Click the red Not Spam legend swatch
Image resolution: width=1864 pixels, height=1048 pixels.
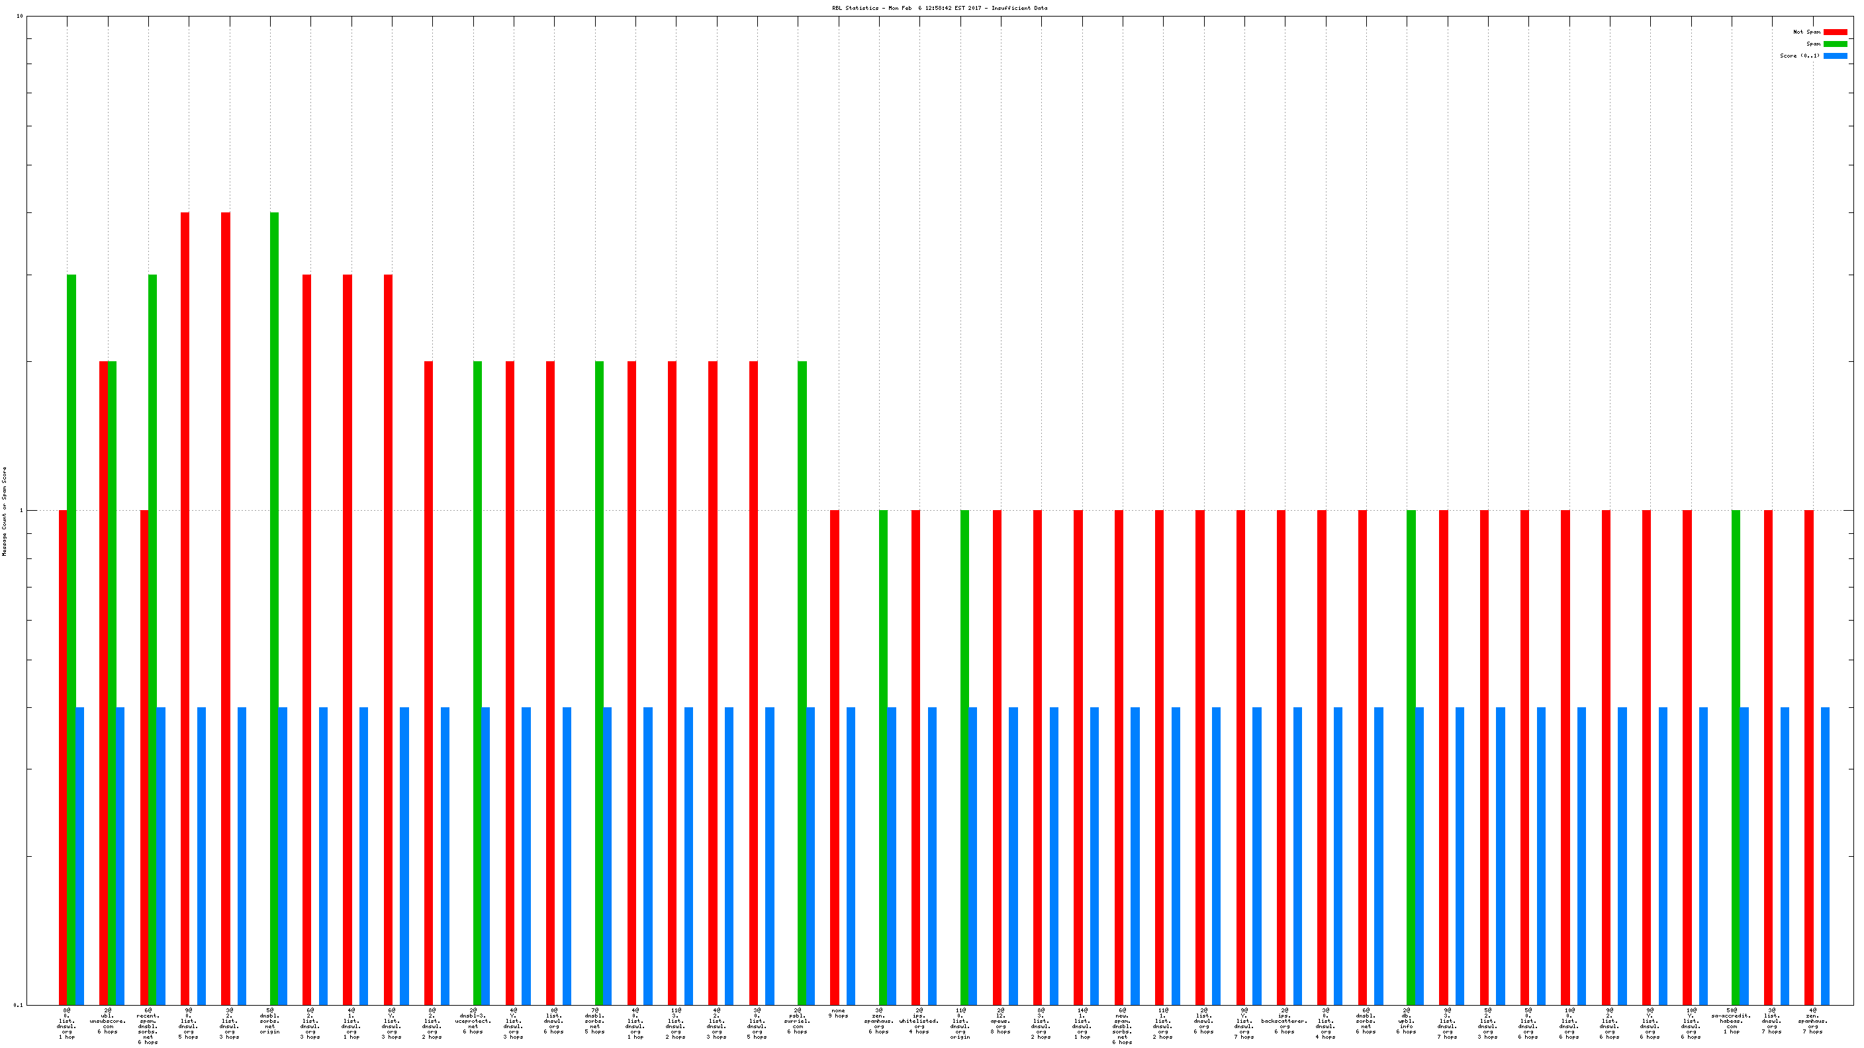[1834, 32]
